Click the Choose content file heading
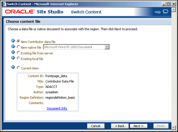Image resolution: width=178 pixels, height=132 pixels. point(23,21)
